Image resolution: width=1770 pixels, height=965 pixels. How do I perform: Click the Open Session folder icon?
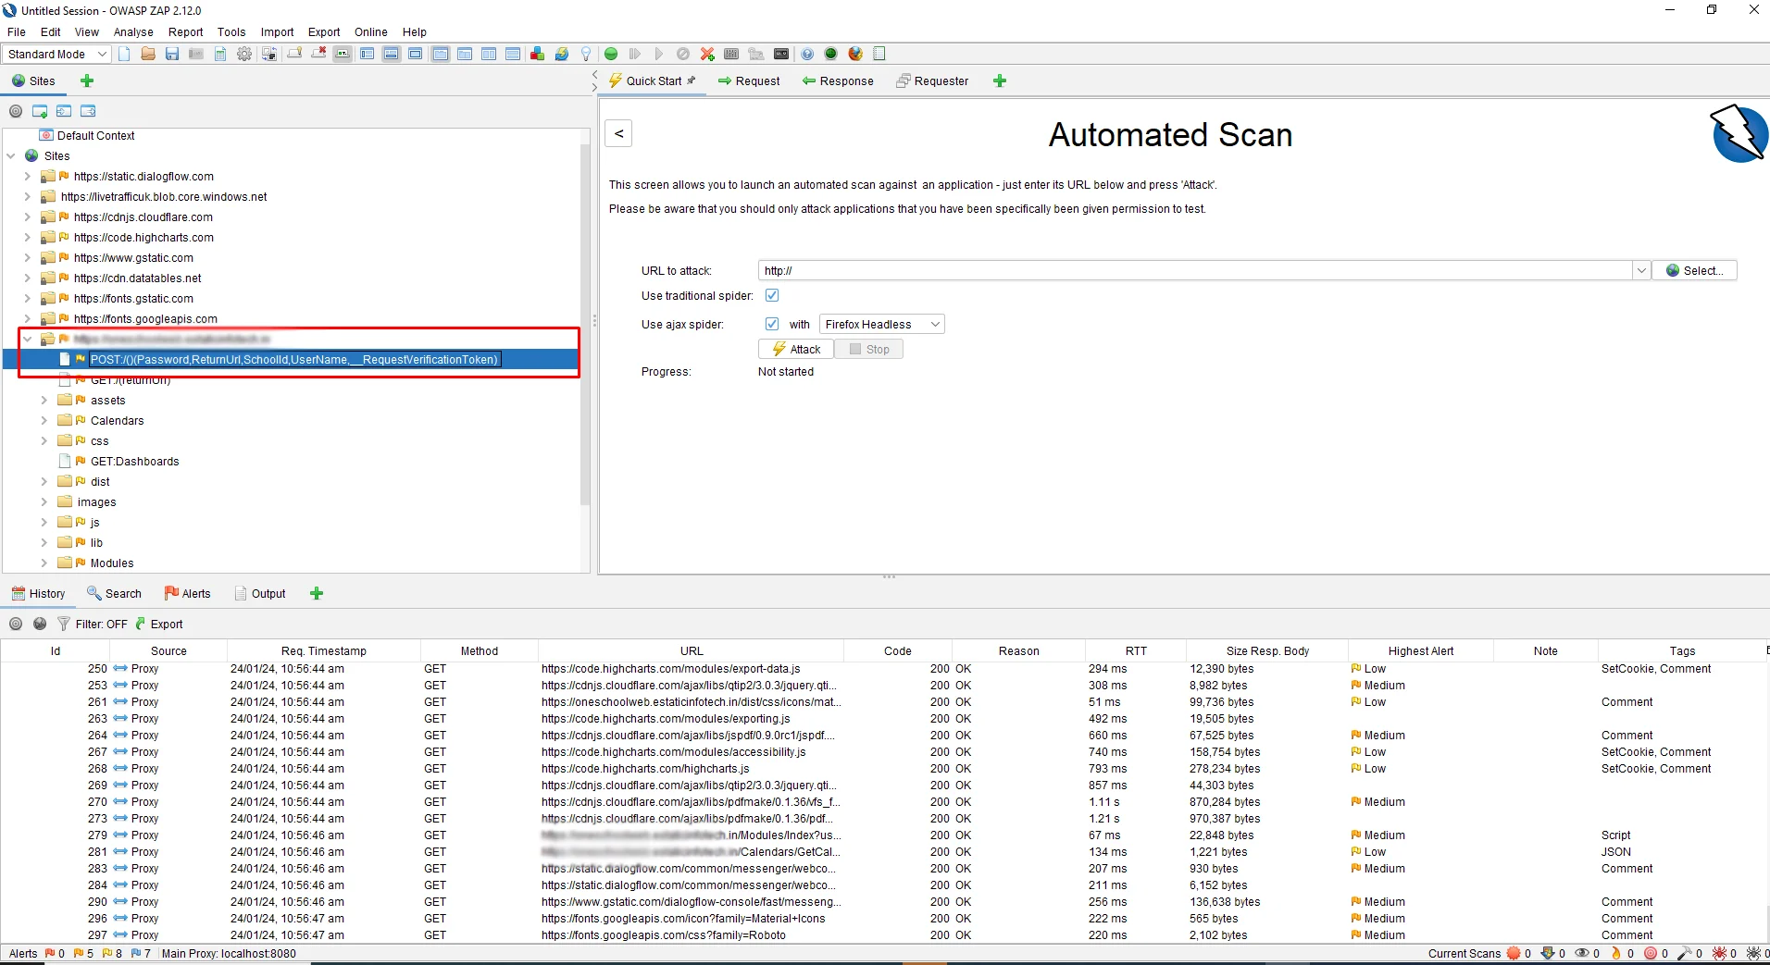pos(148,54)
